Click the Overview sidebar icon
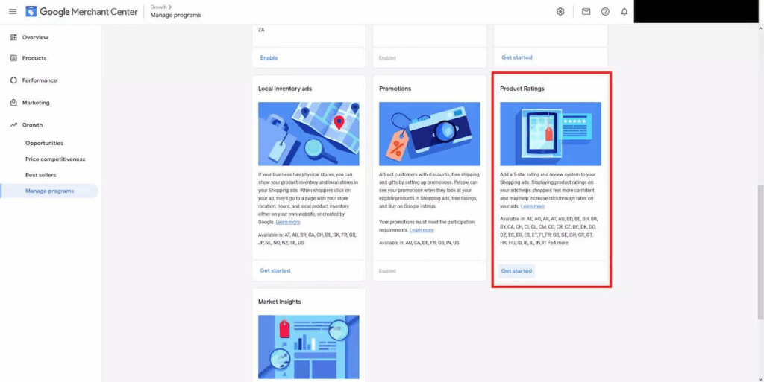The image size is (764, 382). pos(13,37)
